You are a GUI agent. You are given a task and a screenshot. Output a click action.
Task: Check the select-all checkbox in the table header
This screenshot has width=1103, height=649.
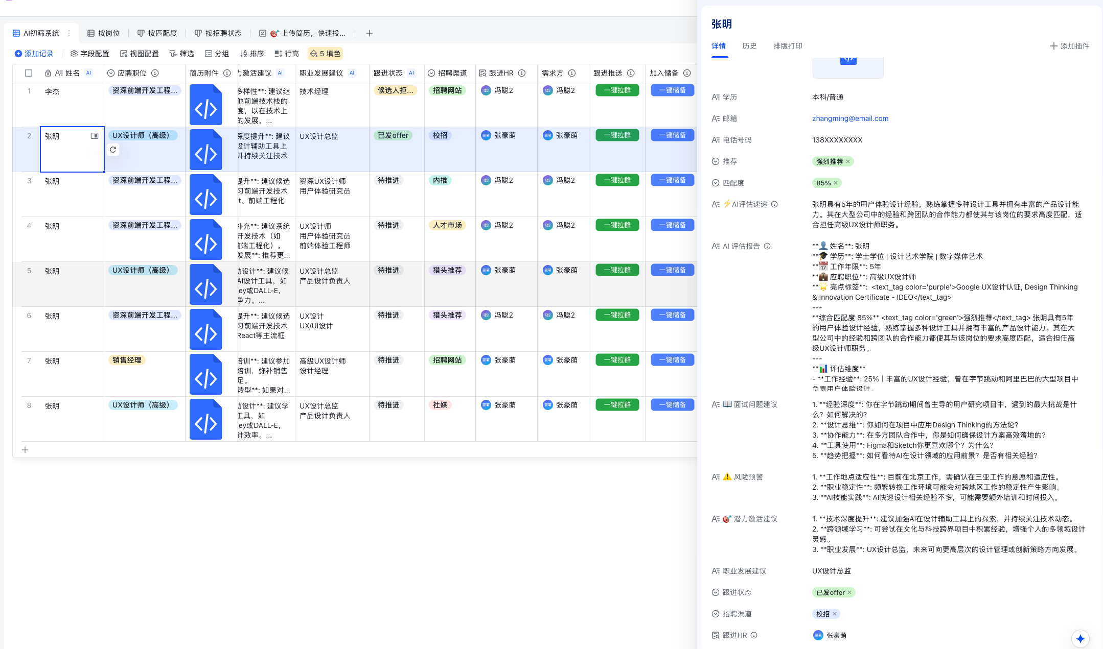tap(29, 73)
